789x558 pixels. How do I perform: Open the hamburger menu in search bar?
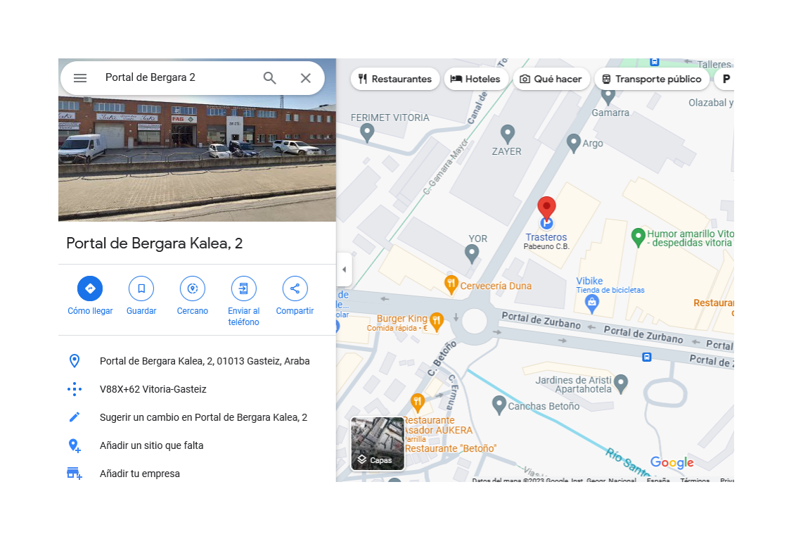pyautogui.click(x=80, y=78)
